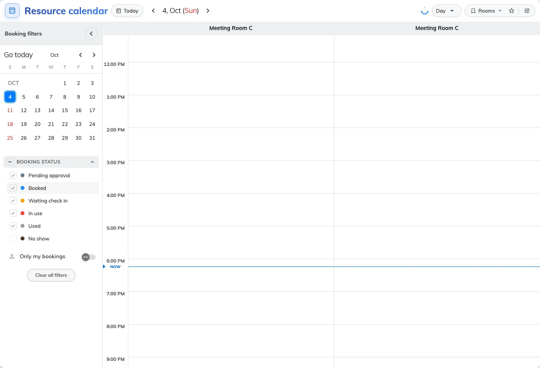Screen dimensions: 540x368
Task: Click the 4, Oct (Sun) date heading
Action: click(x=180, y=11)
